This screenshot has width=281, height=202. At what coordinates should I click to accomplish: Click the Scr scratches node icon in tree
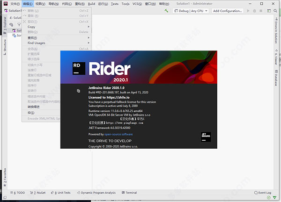tap(14, 36)
